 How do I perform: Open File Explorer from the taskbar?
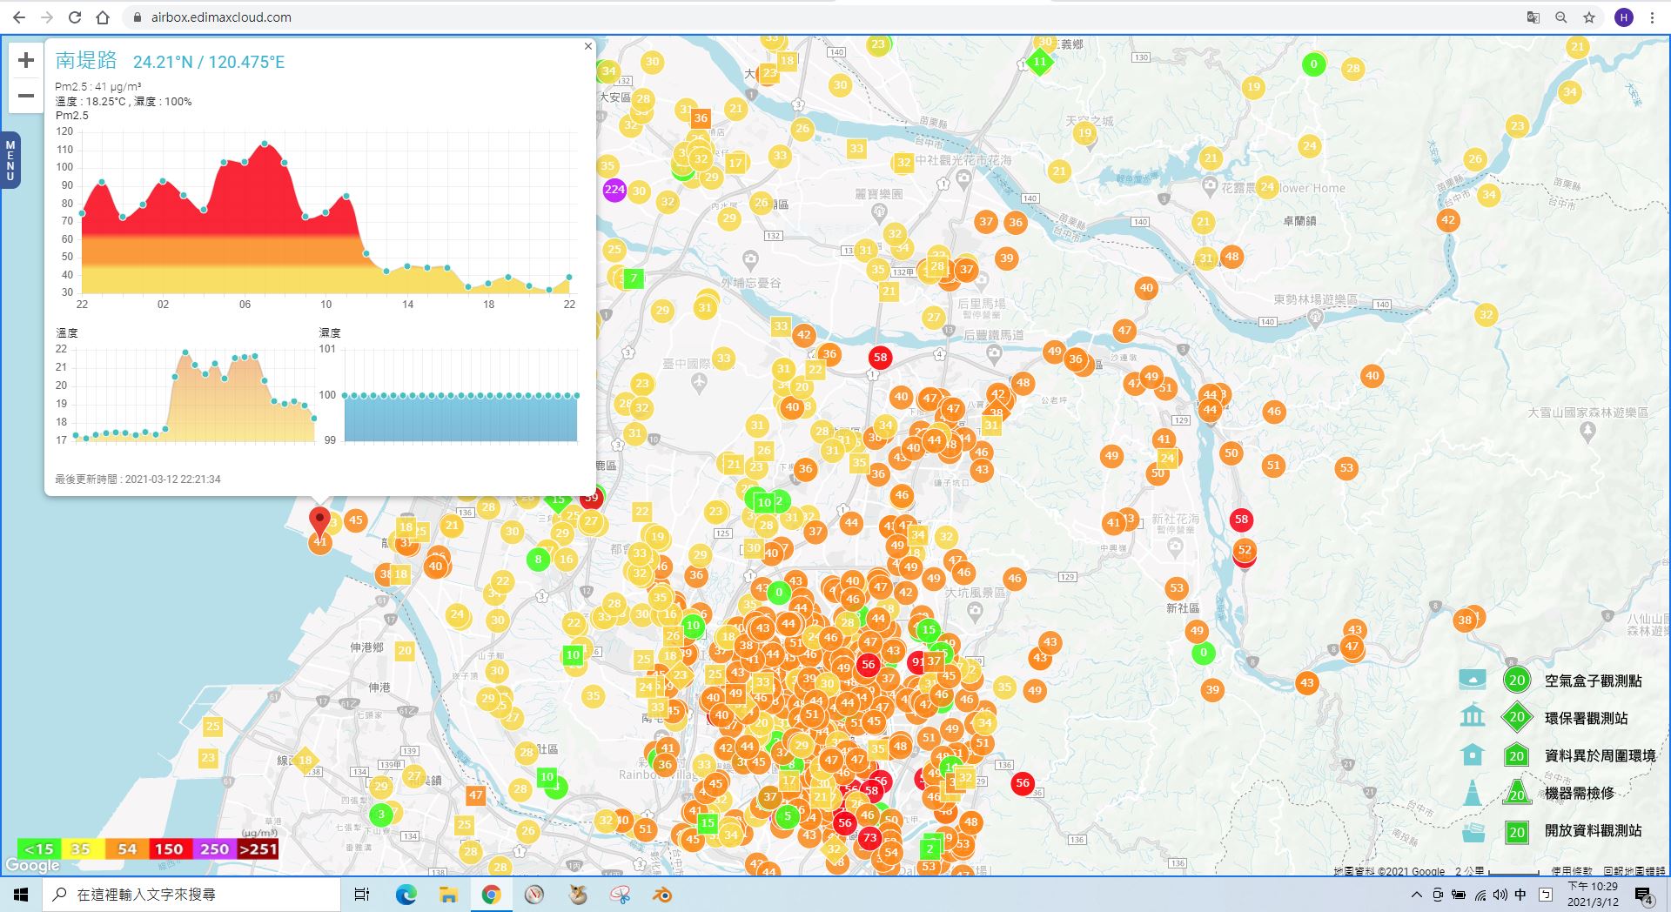[448, 895]
